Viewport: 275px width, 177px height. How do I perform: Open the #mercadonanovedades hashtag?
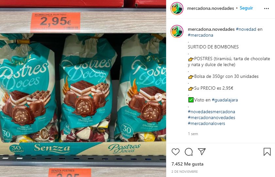(x=211, y=117)
